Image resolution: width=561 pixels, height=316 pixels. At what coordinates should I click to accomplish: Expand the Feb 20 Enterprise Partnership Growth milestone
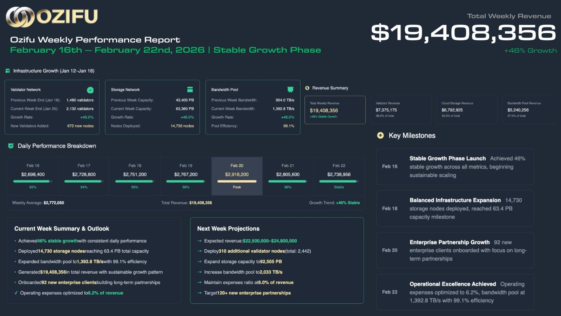coord(455,250)
